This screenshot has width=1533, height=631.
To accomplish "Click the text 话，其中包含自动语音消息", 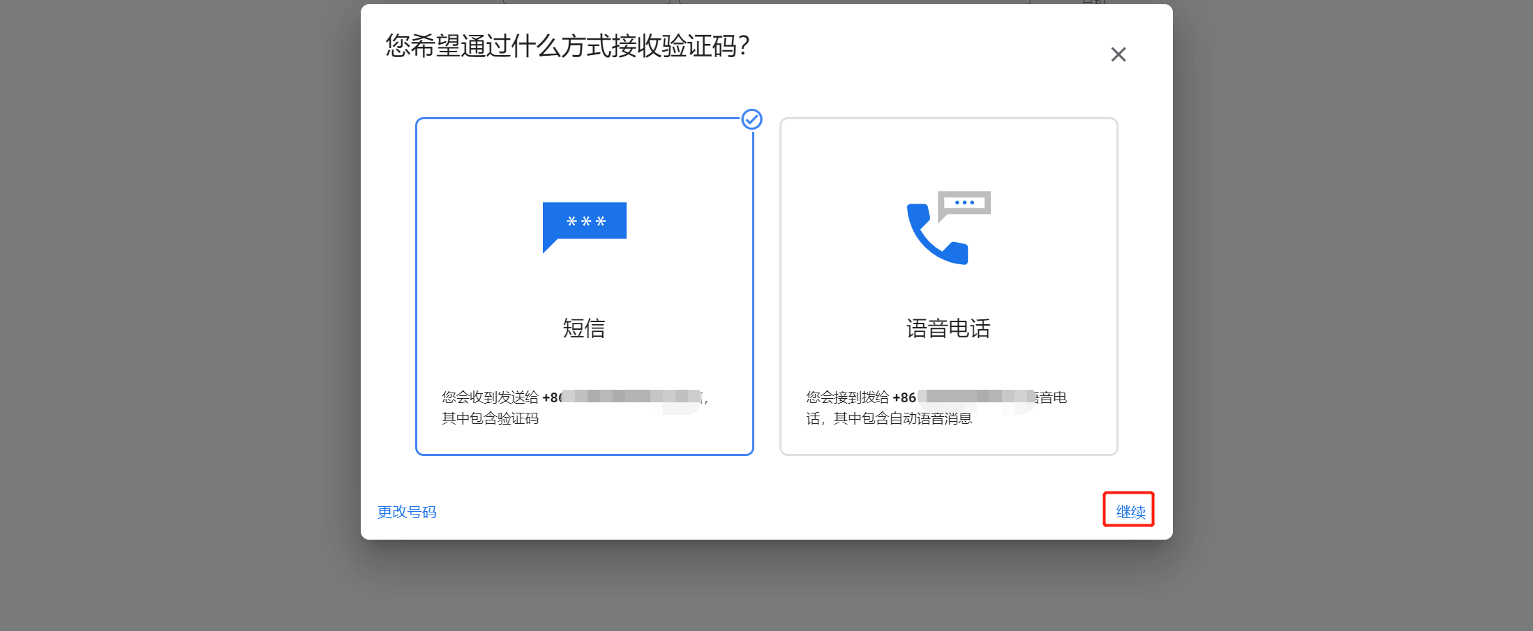I will [x=889, y=418].
